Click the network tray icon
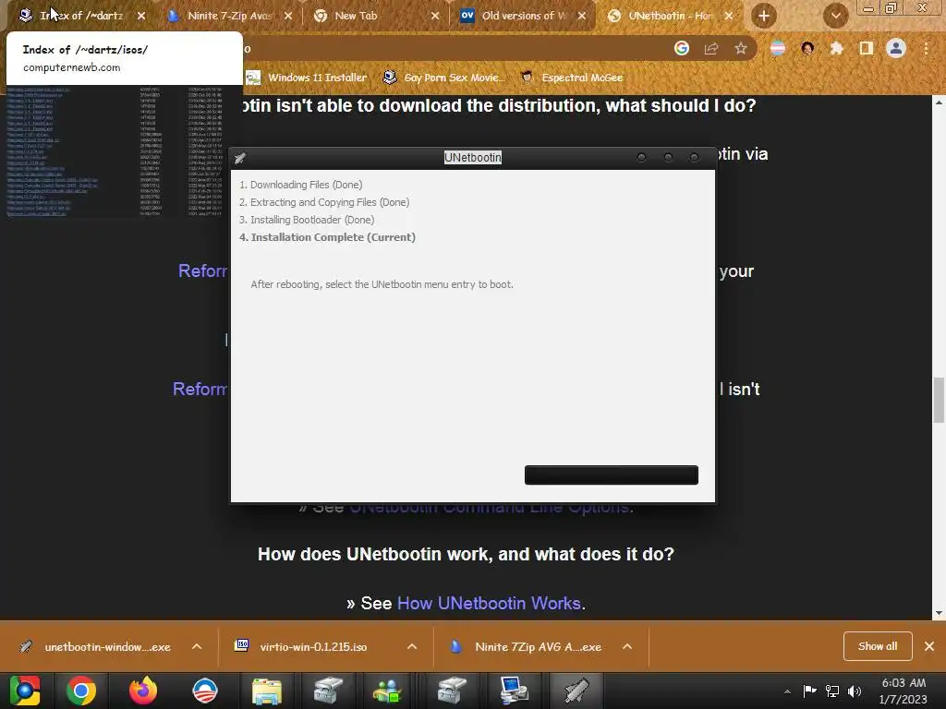 [x=832, y=691]
